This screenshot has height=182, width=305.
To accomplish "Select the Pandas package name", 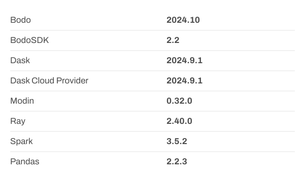I will [x=25, y=161].
